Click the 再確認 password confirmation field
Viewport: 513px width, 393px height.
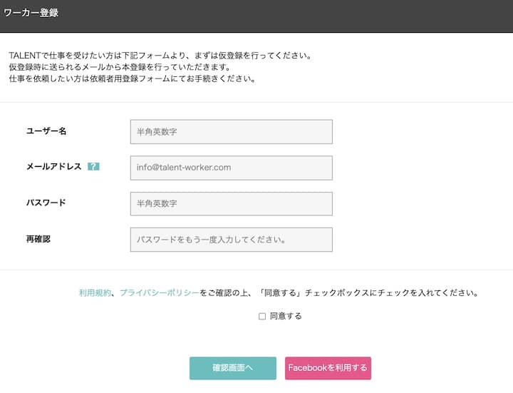[231, 240]
